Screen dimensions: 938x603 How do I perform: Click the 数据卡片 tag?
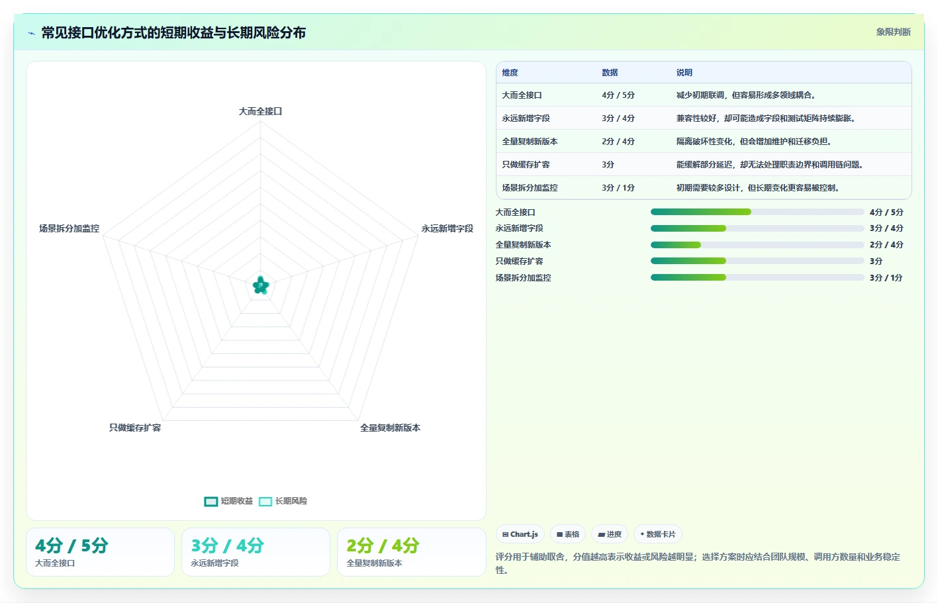click(x=658, y=534)
